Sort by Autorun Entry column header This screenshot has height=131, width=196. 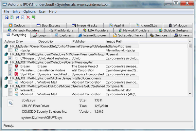(x=20, y=41)
